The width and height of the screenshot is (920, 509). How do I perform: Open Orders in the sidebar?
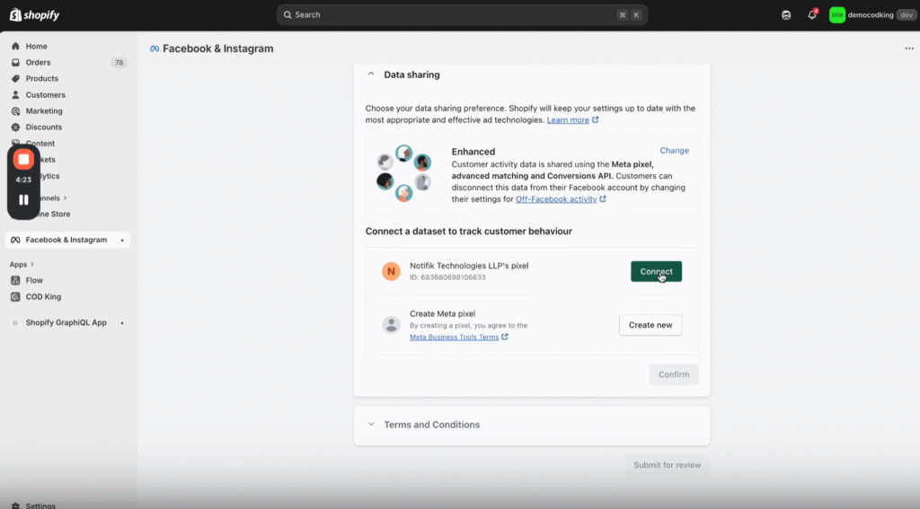(x=38, y=63)
